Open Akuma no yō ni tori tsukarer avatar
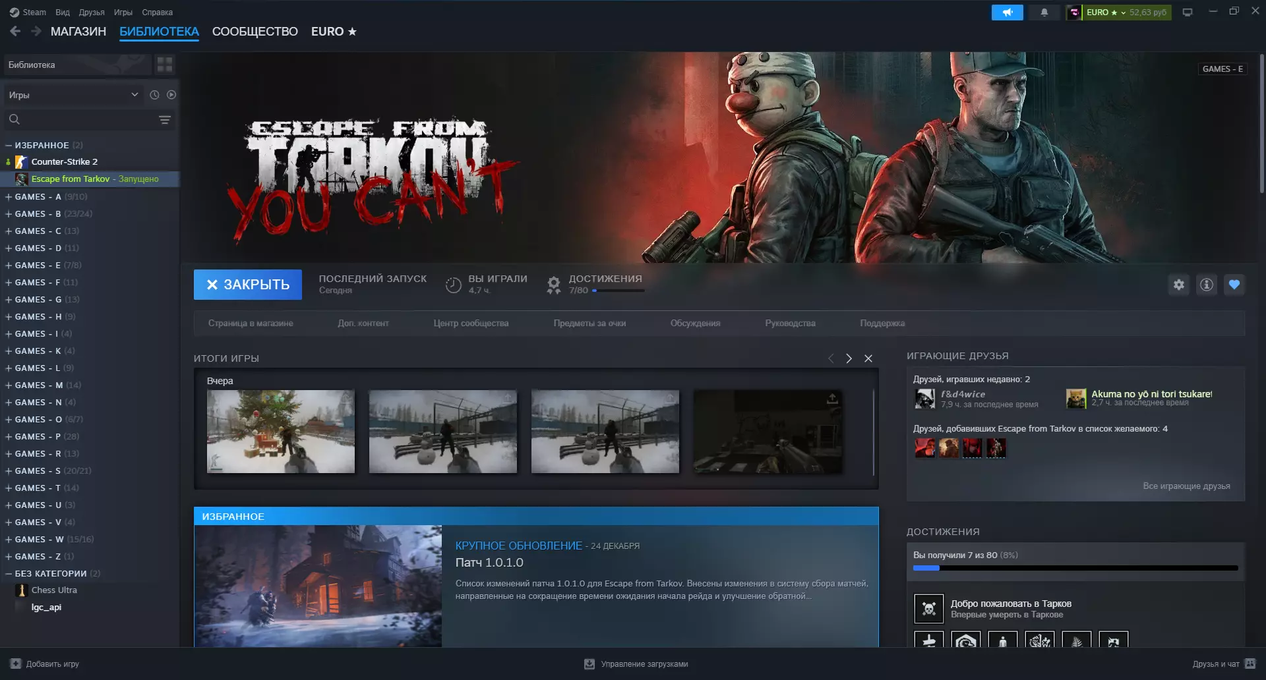Viewport: 1266px width, 680px height. pos(1076,399)
